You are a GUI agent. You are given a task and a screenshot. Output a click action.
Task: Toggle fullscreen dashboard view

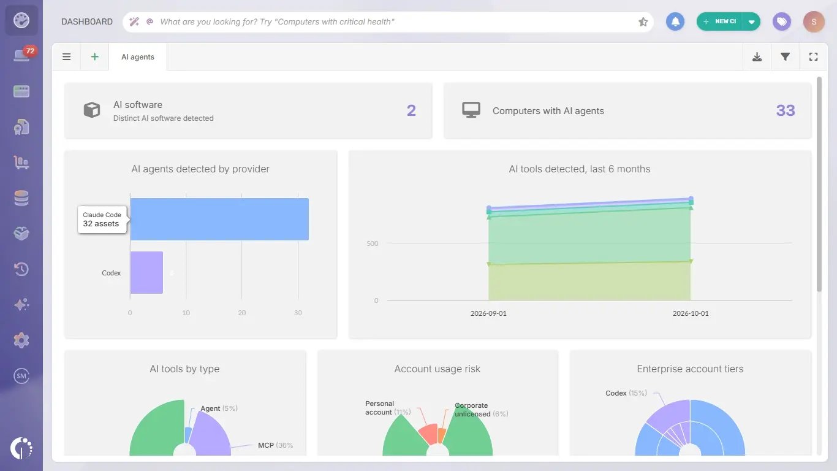point(813,57)
